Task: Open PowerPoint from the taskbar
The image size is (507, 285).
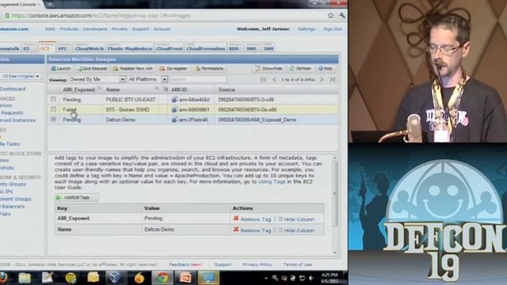Action: tap(185, 278)
